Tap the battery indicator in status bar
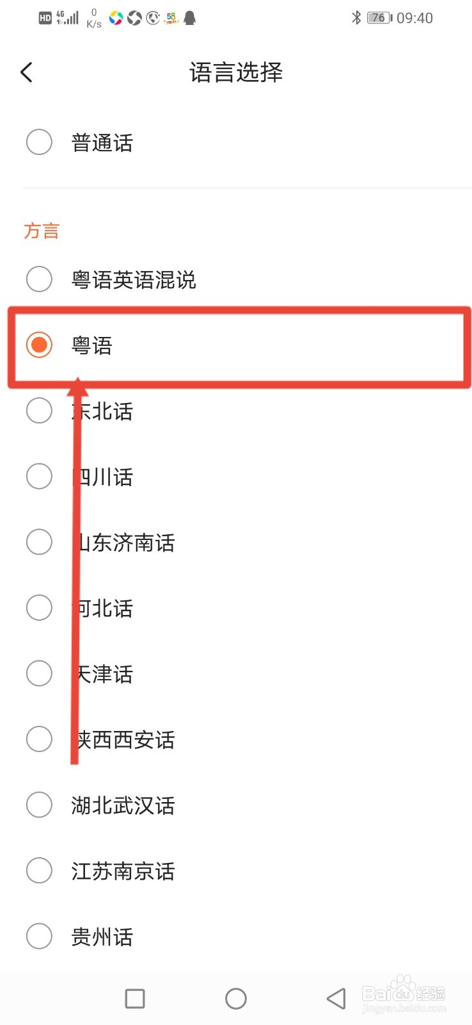 click(x=380, y=18)
